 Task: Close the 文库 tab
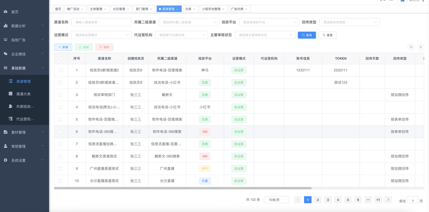tap(194, 9)
